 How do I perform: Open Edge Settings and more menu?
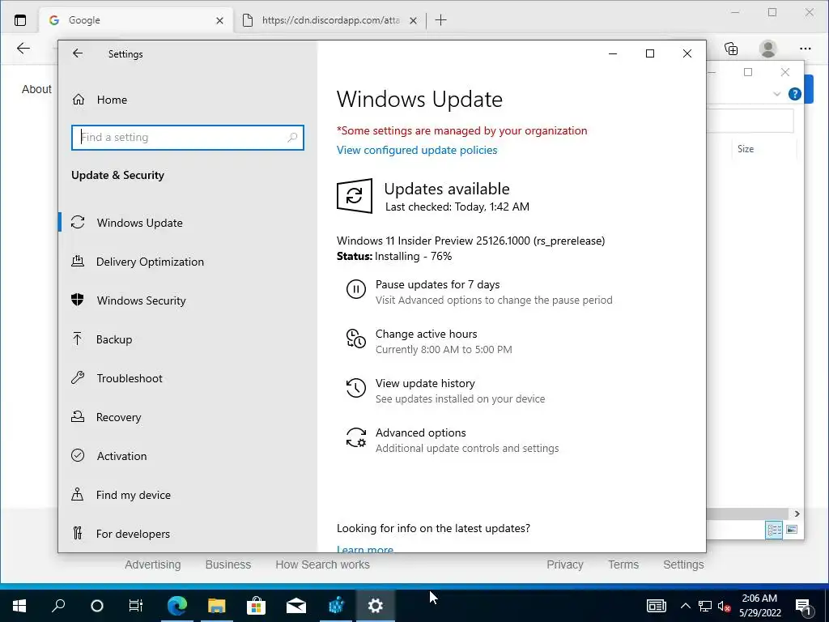point(806,49)
